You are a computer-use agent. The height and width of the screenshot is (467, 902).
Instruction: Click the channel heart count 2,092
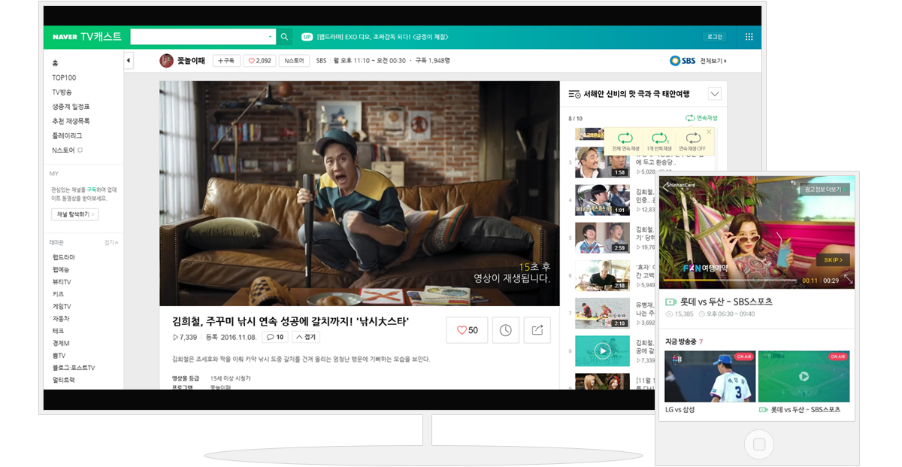(x=259, y=61)
